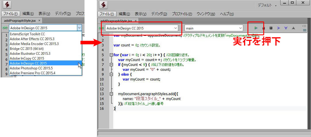The image size is (311, 137).
Task: Click the ExtendScript logo in right window
Action: [x=103, y=5]
